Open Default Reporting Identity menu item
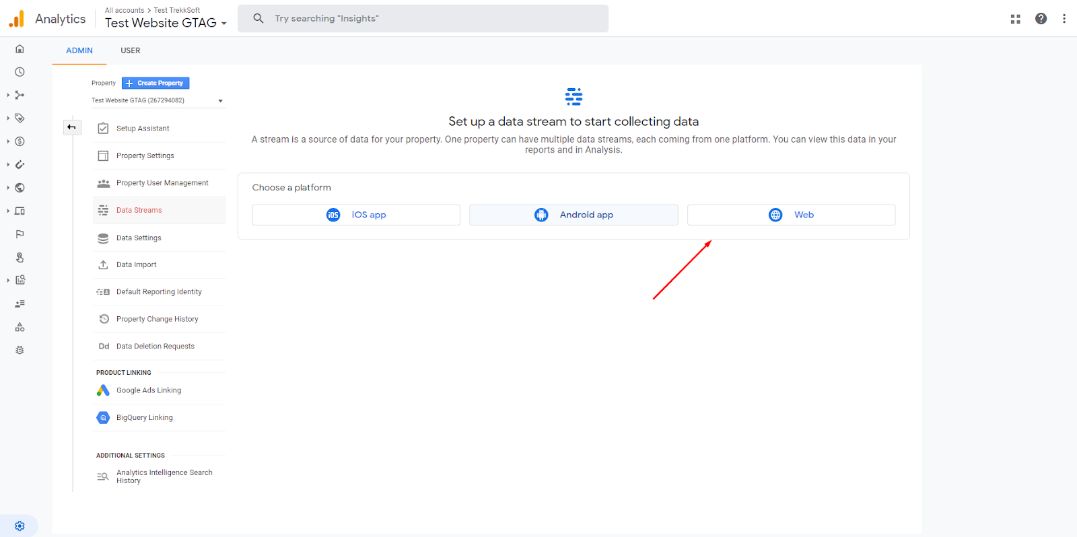 pos(160,292)
